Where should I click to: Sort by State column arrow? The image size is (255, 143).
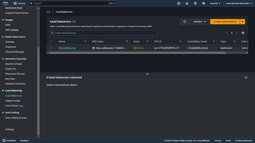(147, 41)
